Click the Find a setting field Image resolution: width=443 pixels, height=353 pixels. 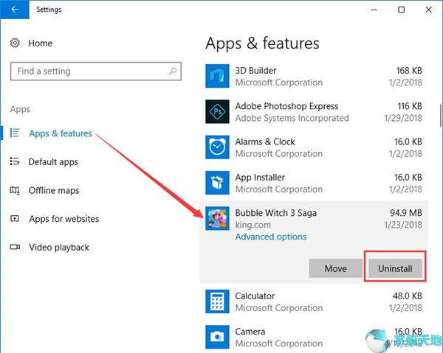[89, 71]
